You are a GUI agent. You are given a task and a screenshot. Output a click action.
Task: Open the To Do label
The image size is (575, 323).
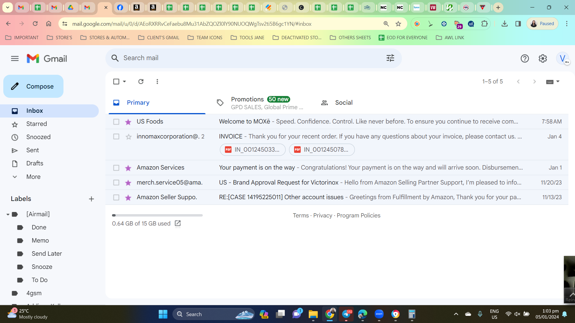point(40,280)
